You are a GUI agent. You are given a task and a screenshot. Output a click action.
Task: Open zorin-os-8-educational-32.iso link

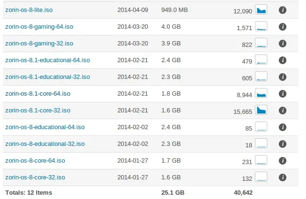[x=45, y=144]
